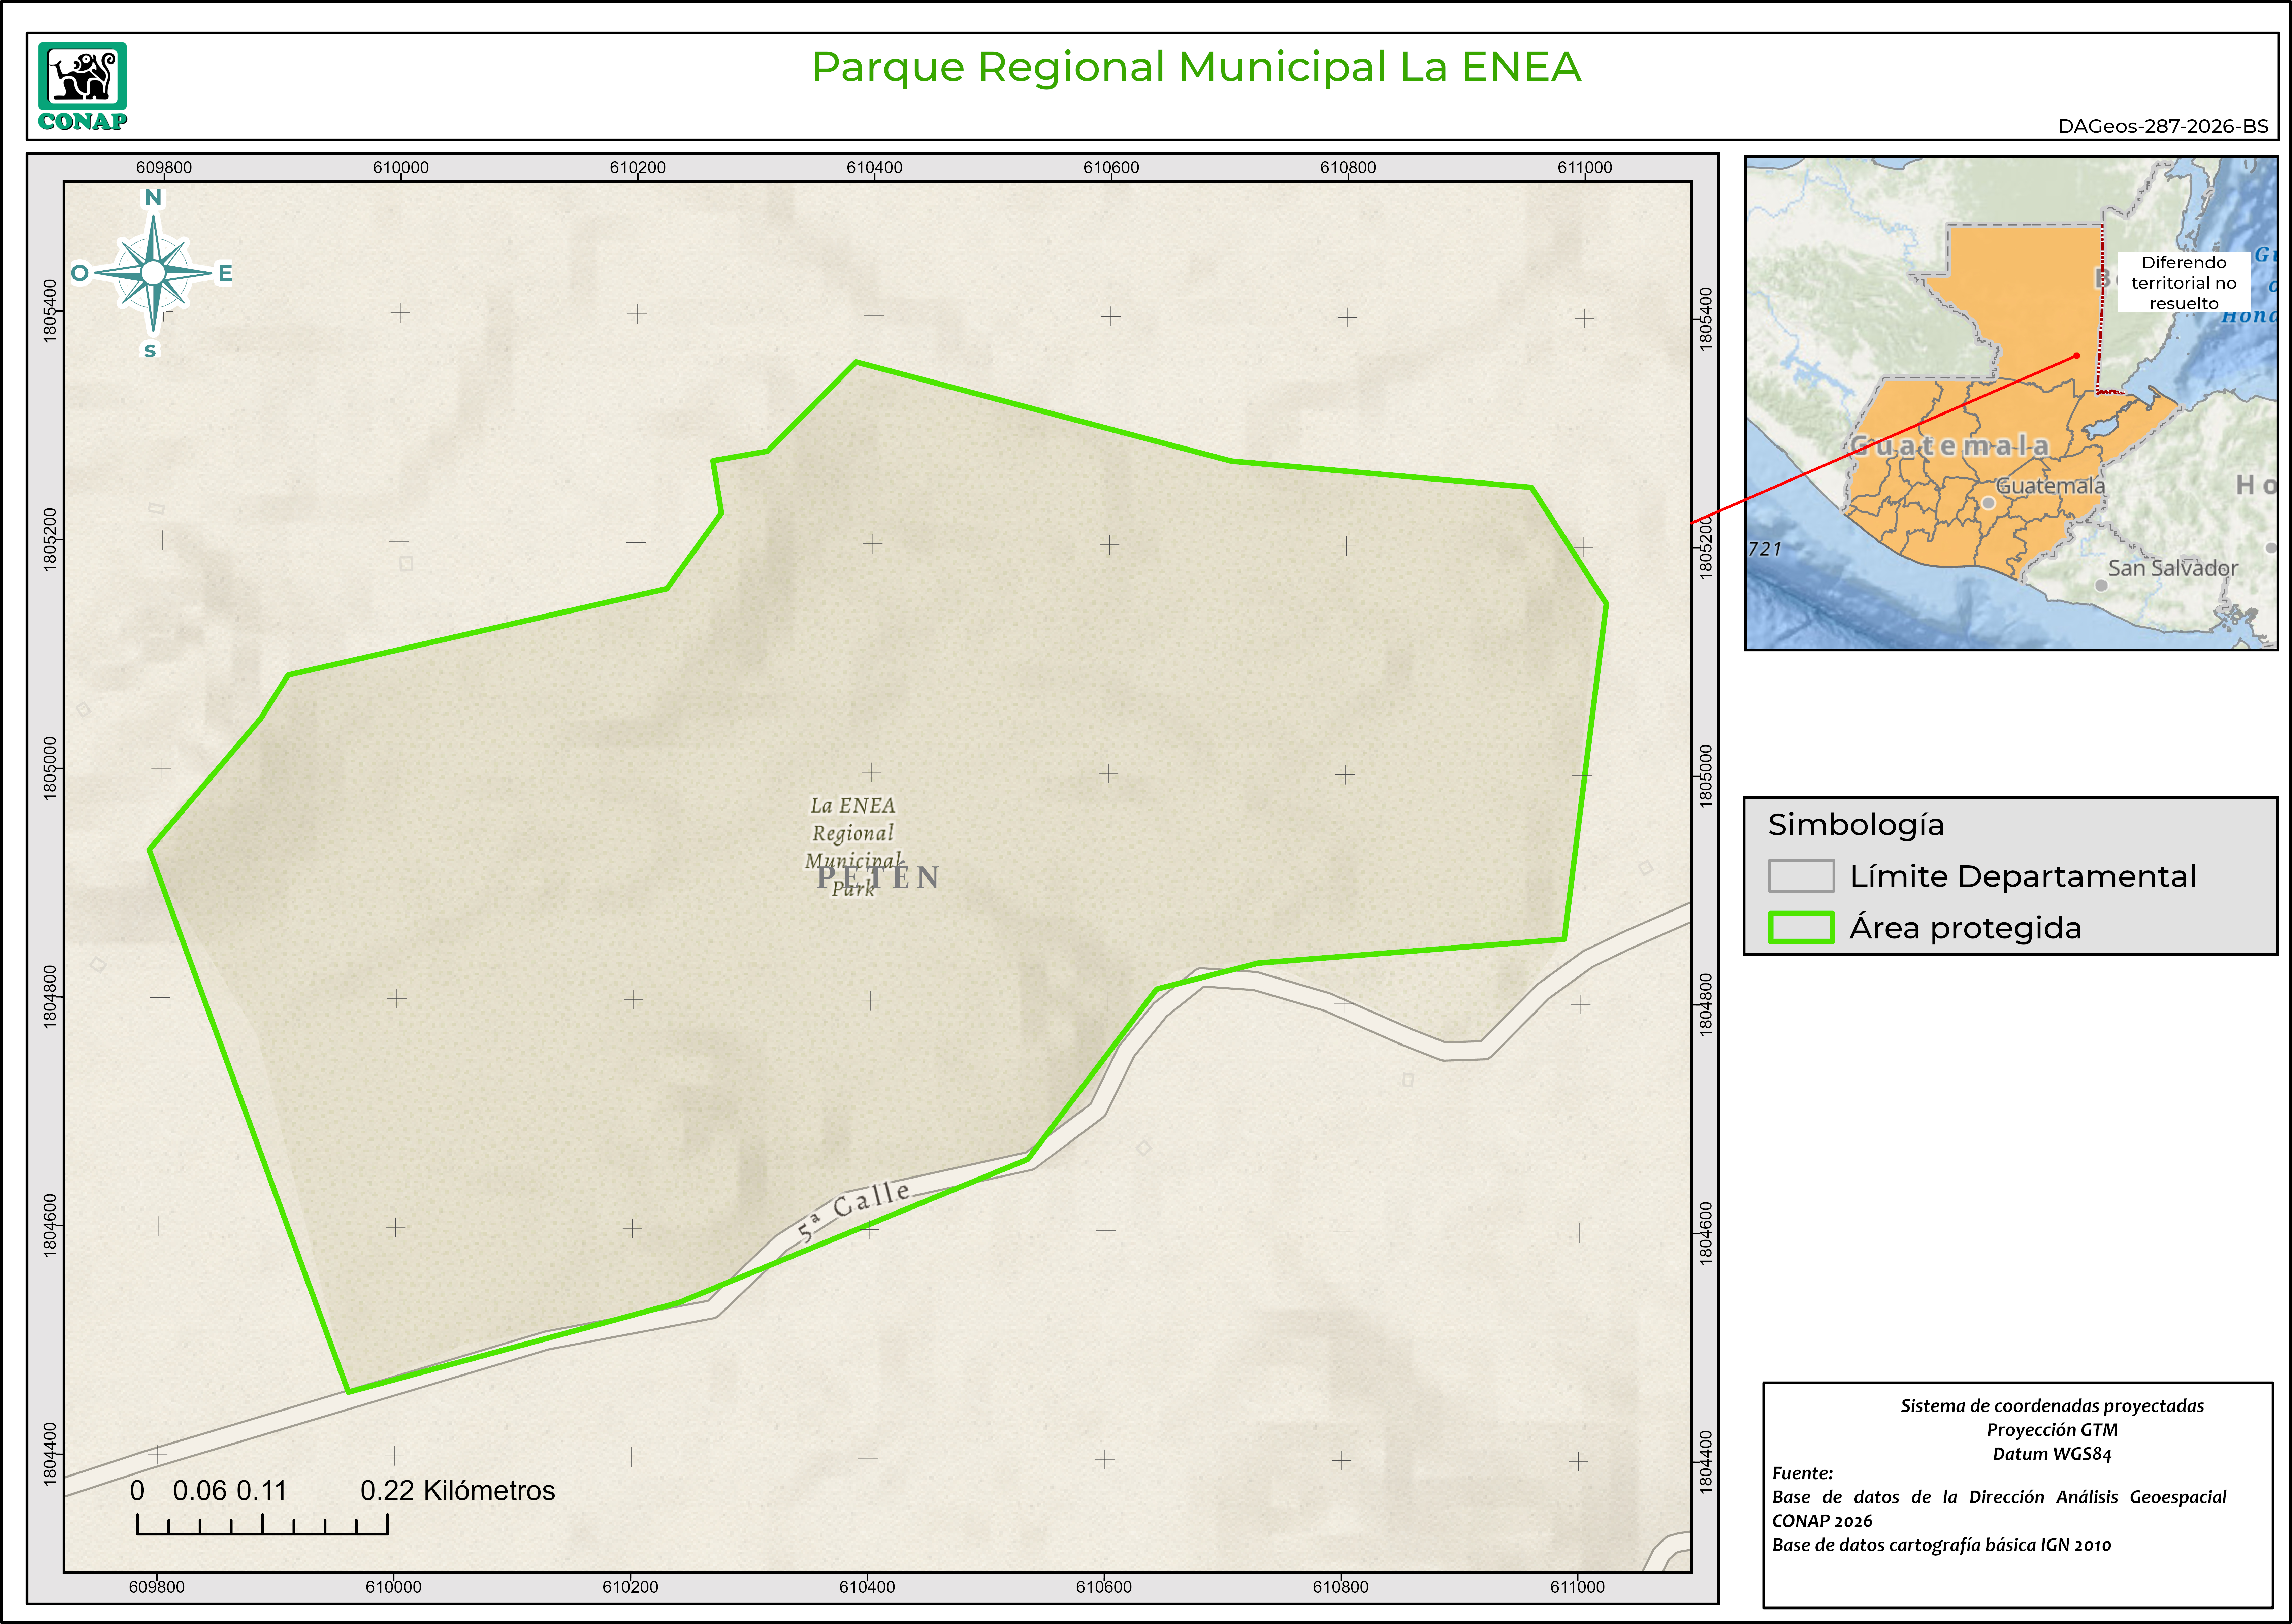Screen dimensions: 2292x1624
Task: Click the Área protegida legend text
Action: tap(1965, 928)
